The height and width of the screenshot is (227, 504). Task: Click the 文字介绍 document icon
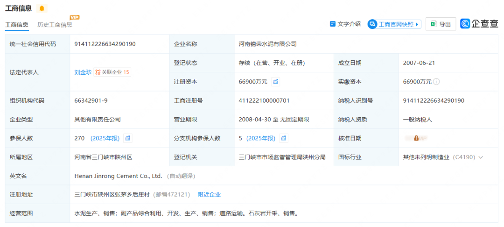(333, 24)
